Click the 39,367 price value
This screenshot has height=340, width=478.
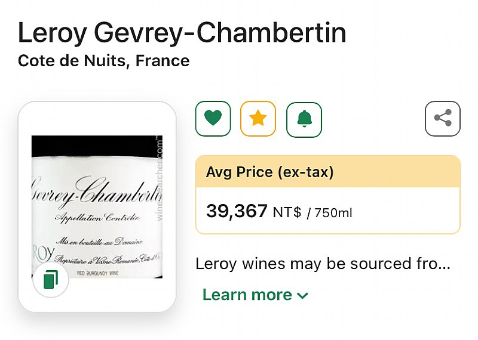[237, 211]
